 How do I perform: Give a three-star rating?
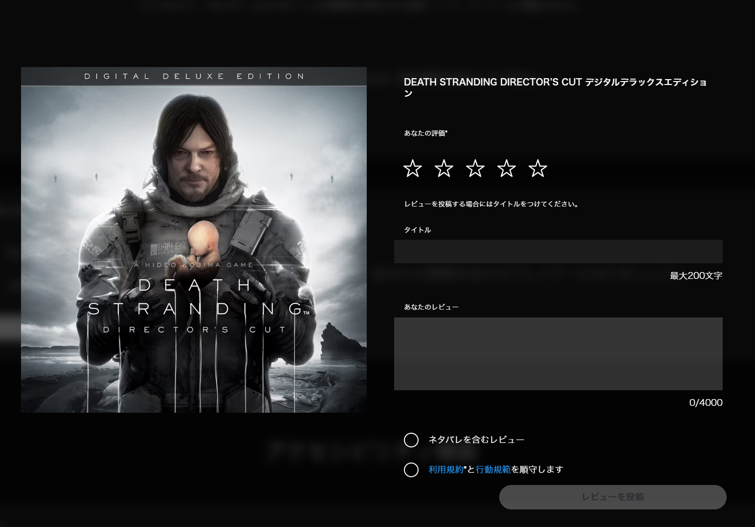(x=475, y=169)
